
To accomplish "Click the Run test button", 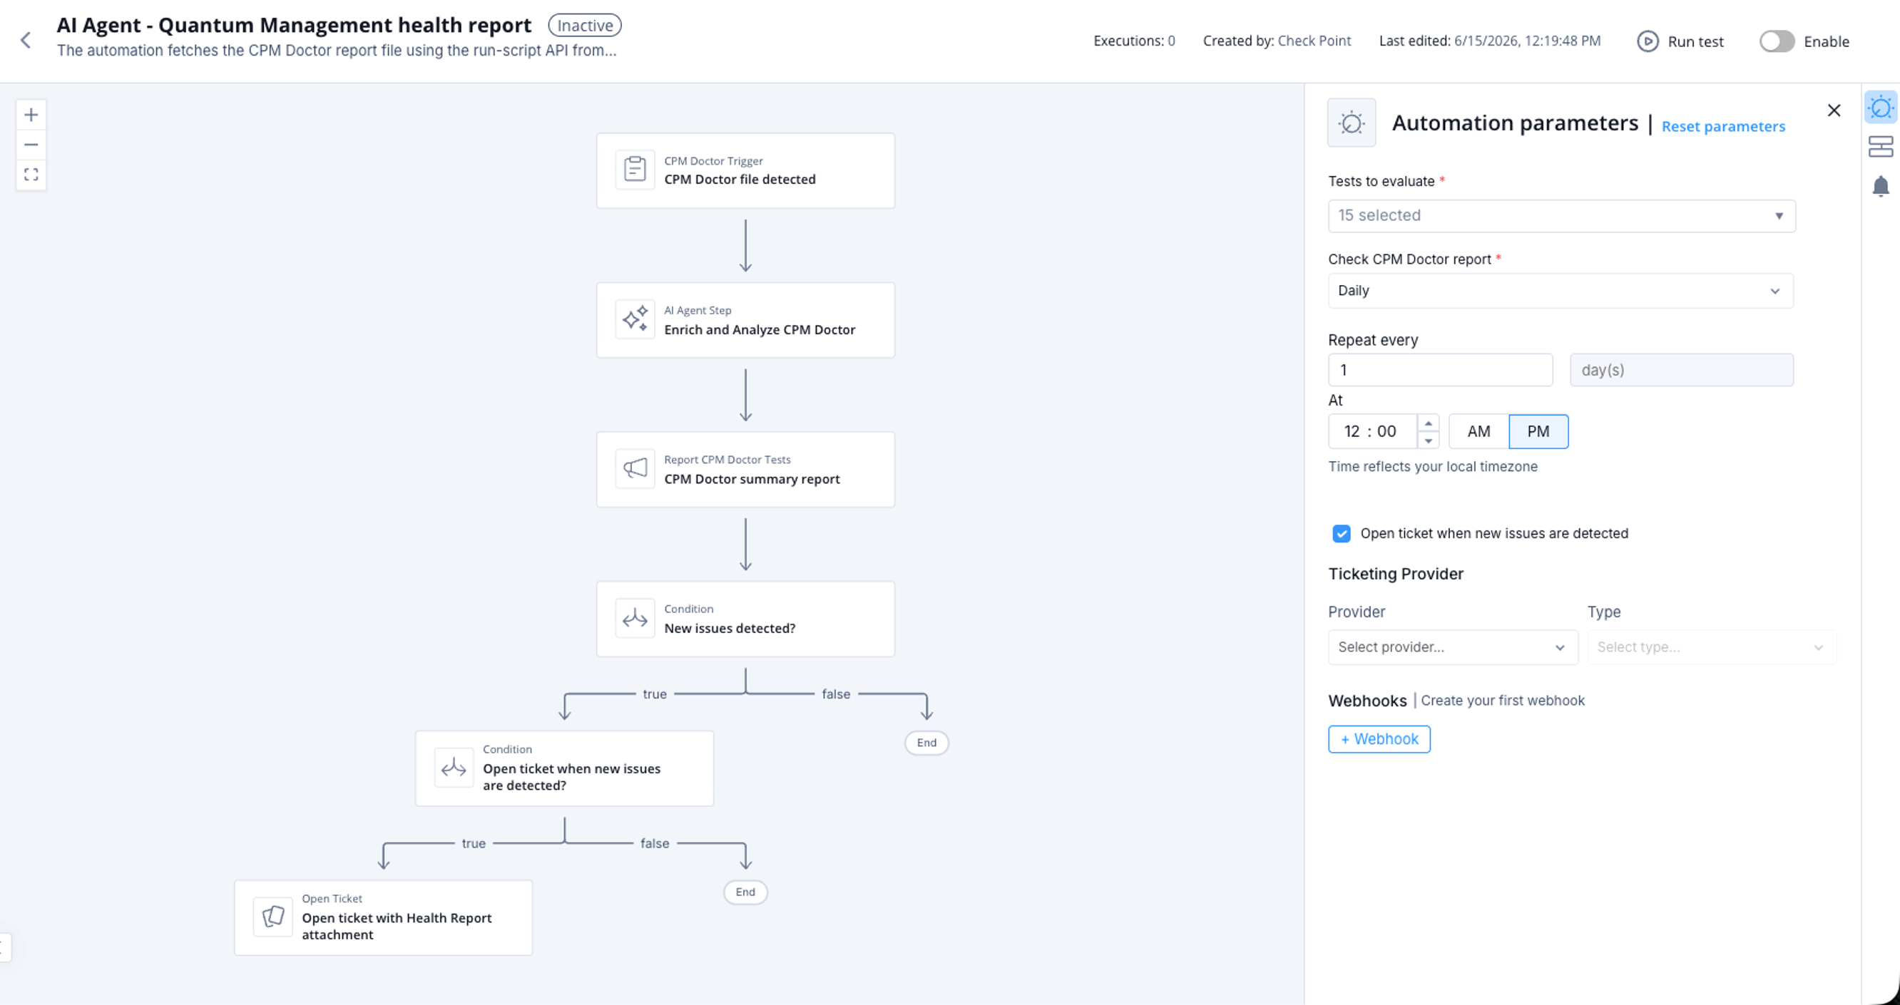I will pos(1680,41).
